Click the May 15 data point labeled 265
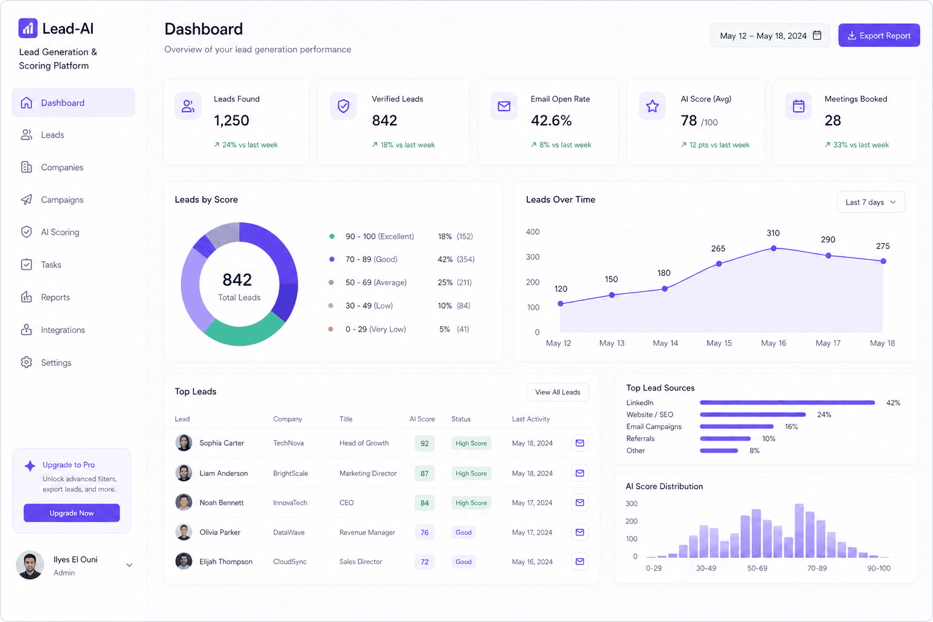This screenshot has height=622, width=933. tap(719, 264)
